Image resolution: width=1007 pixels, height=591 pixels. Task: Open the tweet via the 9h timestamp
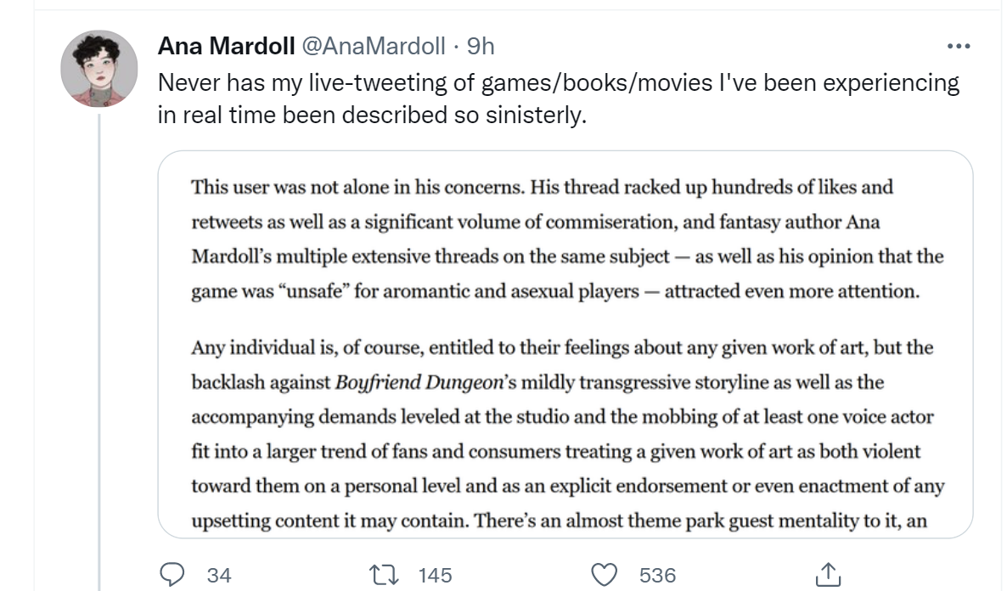[481, 46]
